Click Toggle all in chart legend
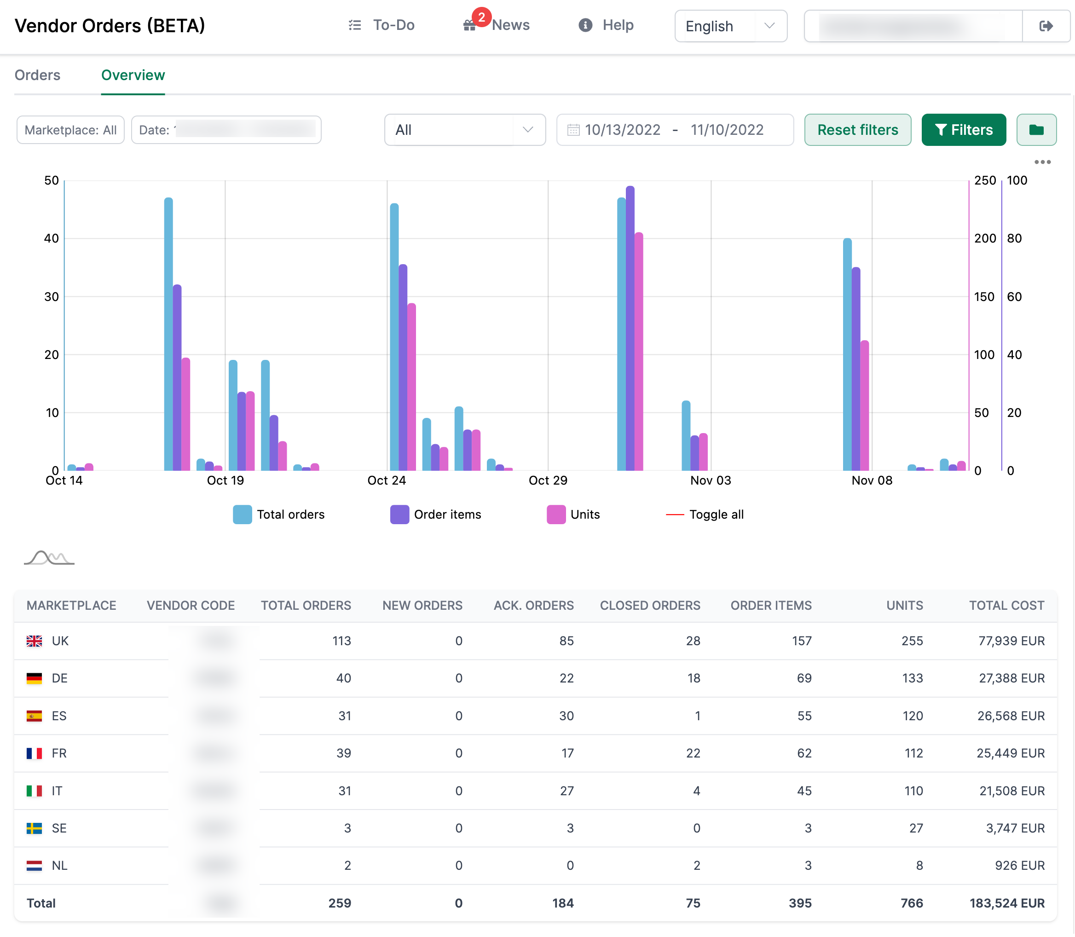The width and height of the screenshot is (1075, 937). click(704, 515)
